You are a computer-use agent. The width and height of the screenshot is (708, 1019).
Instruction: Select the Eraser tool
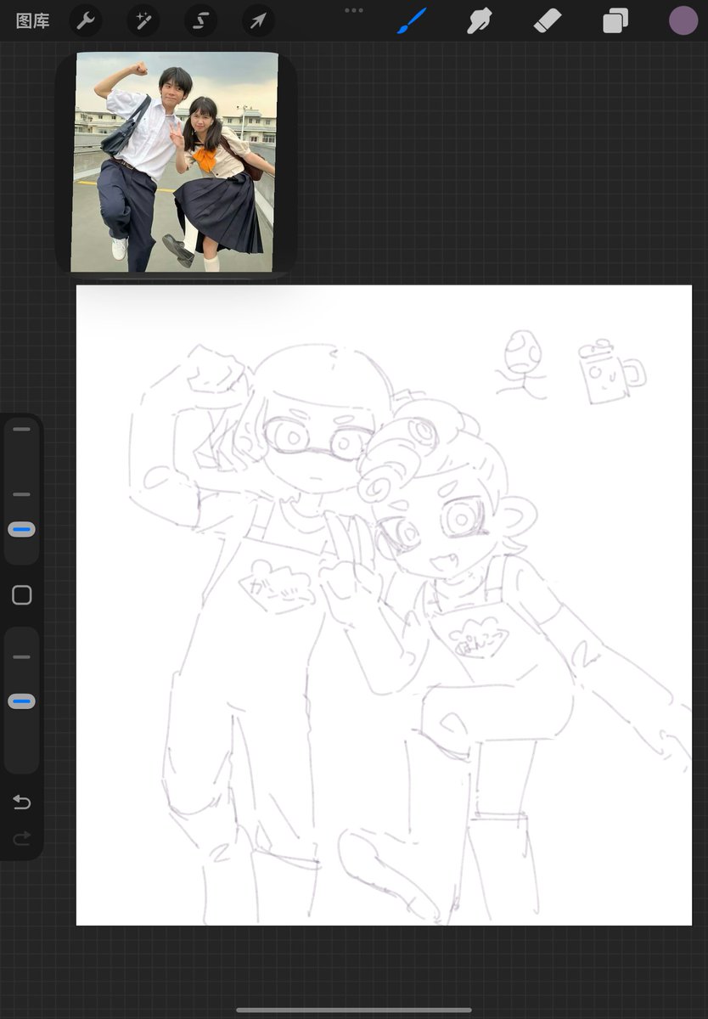tap(548, 20)
